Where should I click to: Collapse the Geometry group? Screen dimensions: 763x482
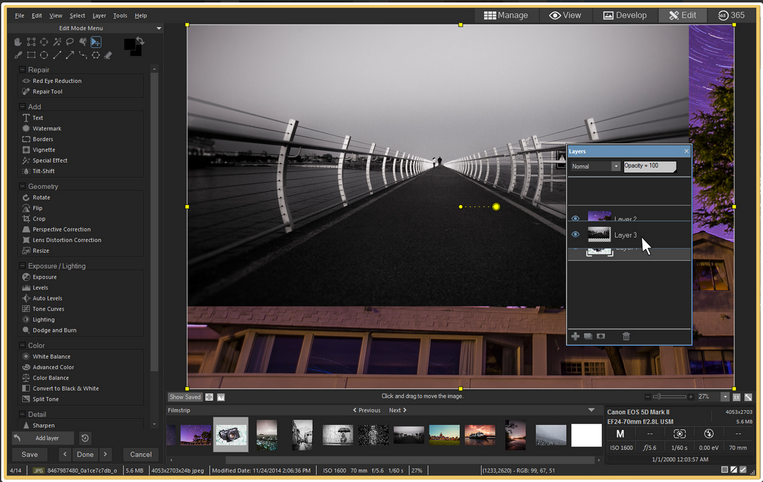(23, 186)
